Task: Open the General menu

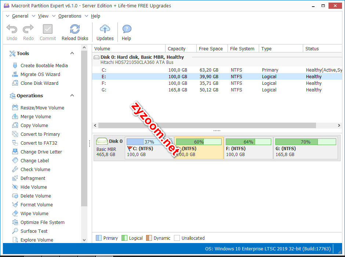Action: pos(20,16)
